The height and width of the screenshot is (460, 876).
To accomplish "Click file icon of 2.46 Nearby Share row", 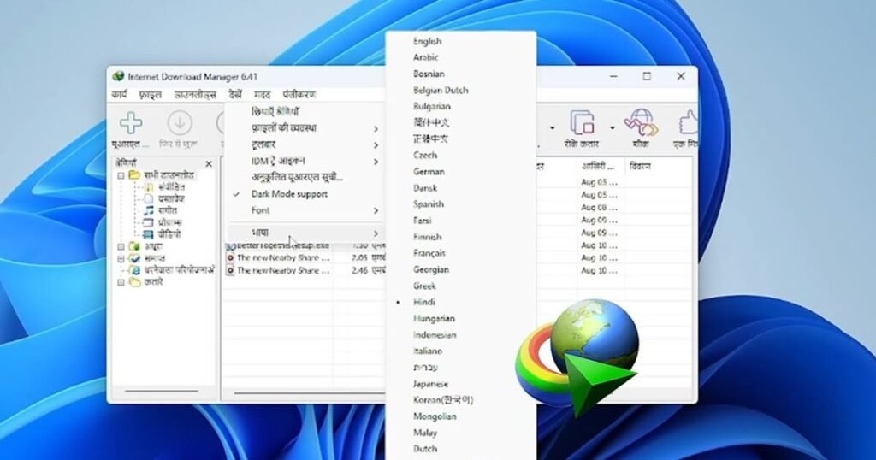I will pos(229,270).
